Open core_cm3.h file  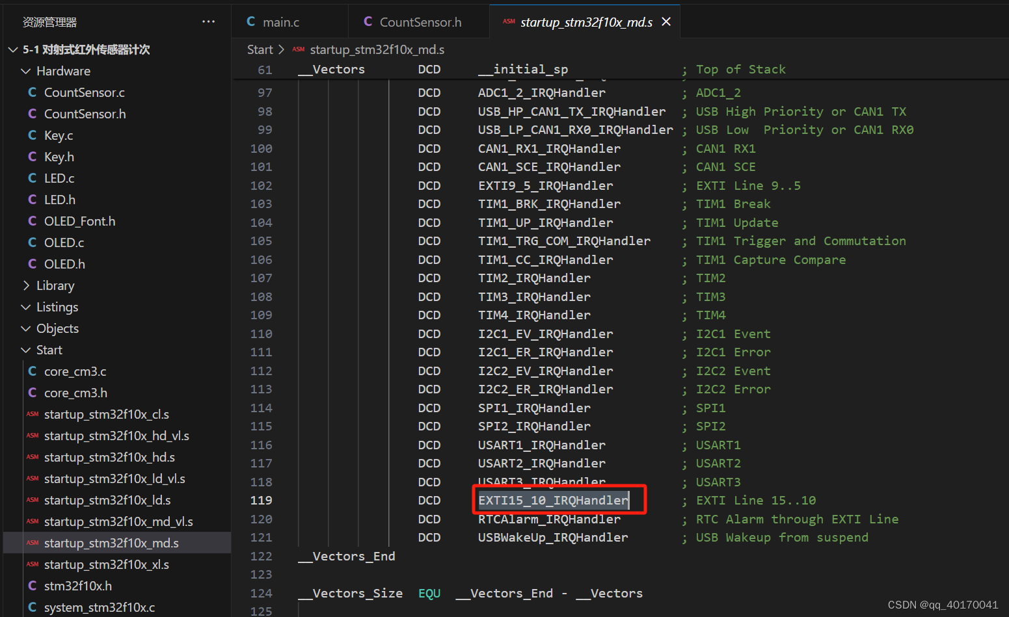click(x=76, y=393)
